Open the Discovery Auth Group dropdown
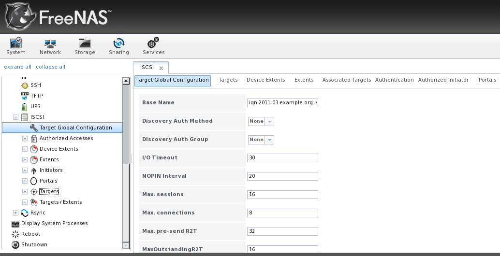The width and height of the screenshot is (500, 256). tap(269, 140)
